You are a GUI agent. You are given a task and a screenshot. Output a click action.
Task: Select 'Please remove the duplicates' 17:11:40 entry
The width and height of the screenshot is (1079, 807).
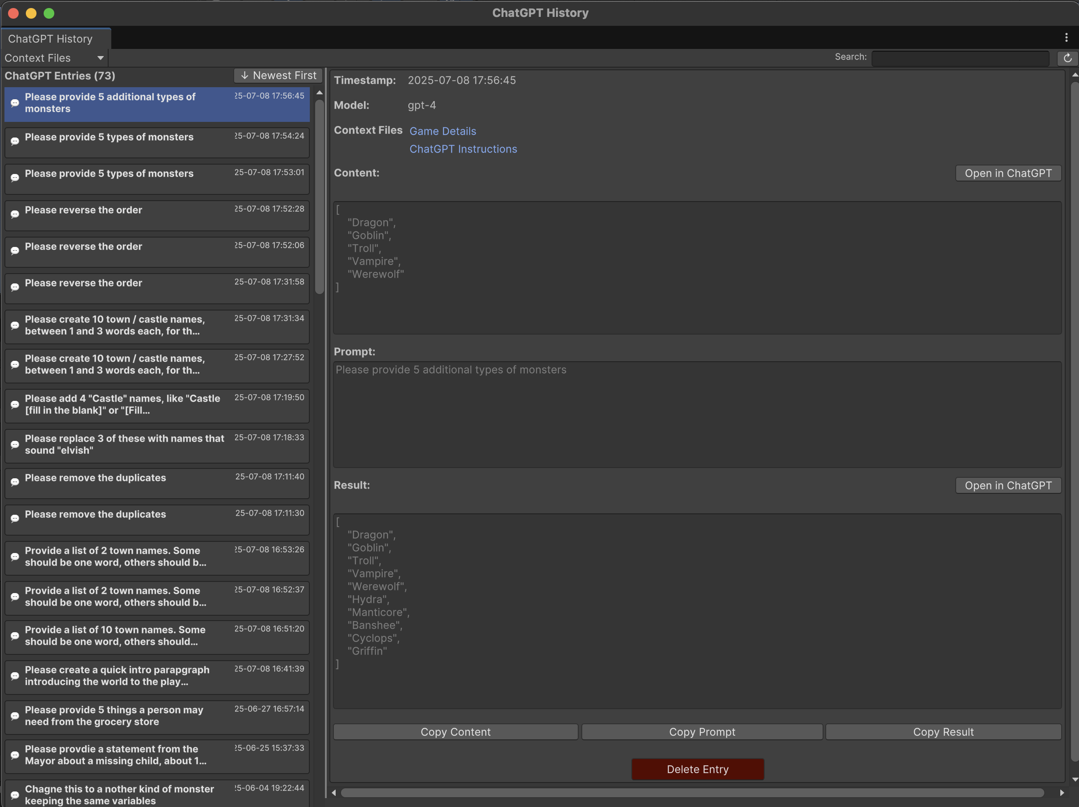(x=157, y=483)
